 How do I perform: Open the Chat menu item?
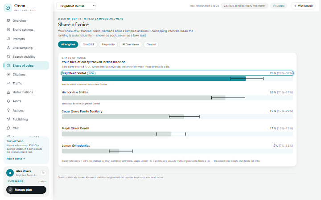coord(26,128)
